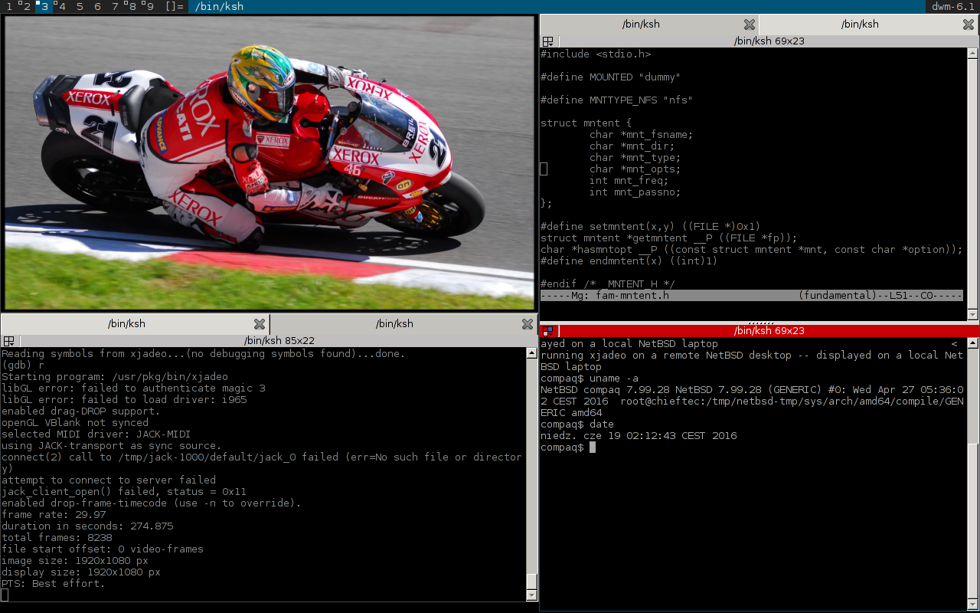980x613 pixels.
Task: Click the dwm-6.1 status text
Action: tap(952, 6)
